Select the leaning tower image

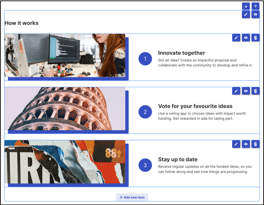point(65,109)
